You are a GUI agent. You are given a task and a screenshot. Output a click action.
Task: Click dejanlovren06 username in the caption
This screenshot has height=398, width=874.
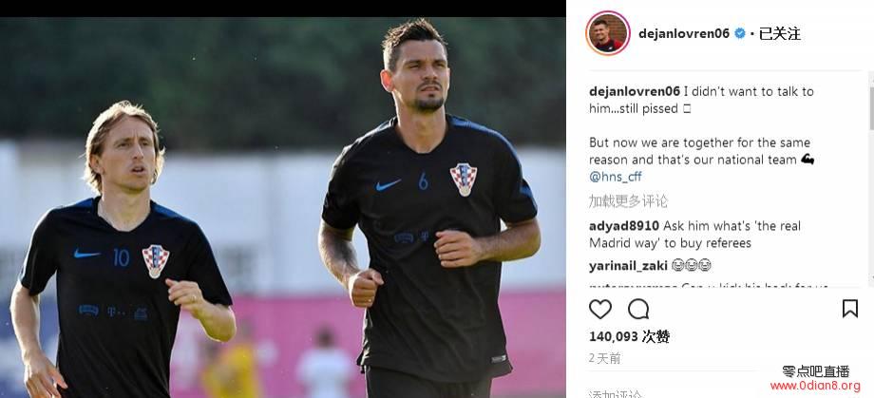[x=635, y=91]
